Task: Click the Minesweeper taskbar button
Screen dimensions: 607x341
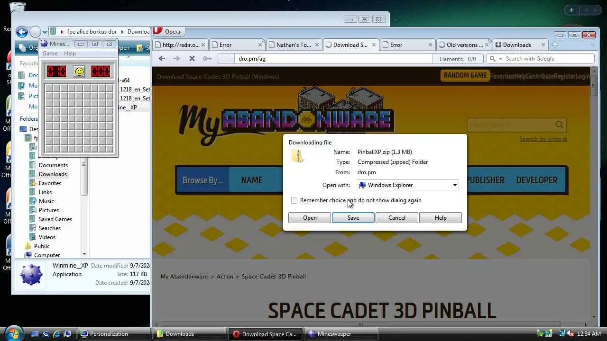Action: tap(341, 334)
